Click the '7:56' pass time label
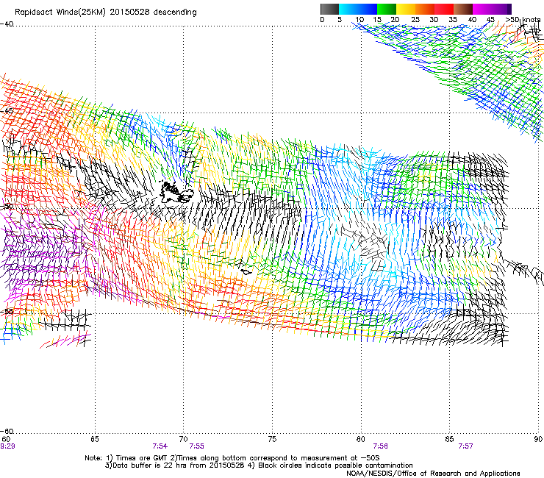 (x=380, y=446)
